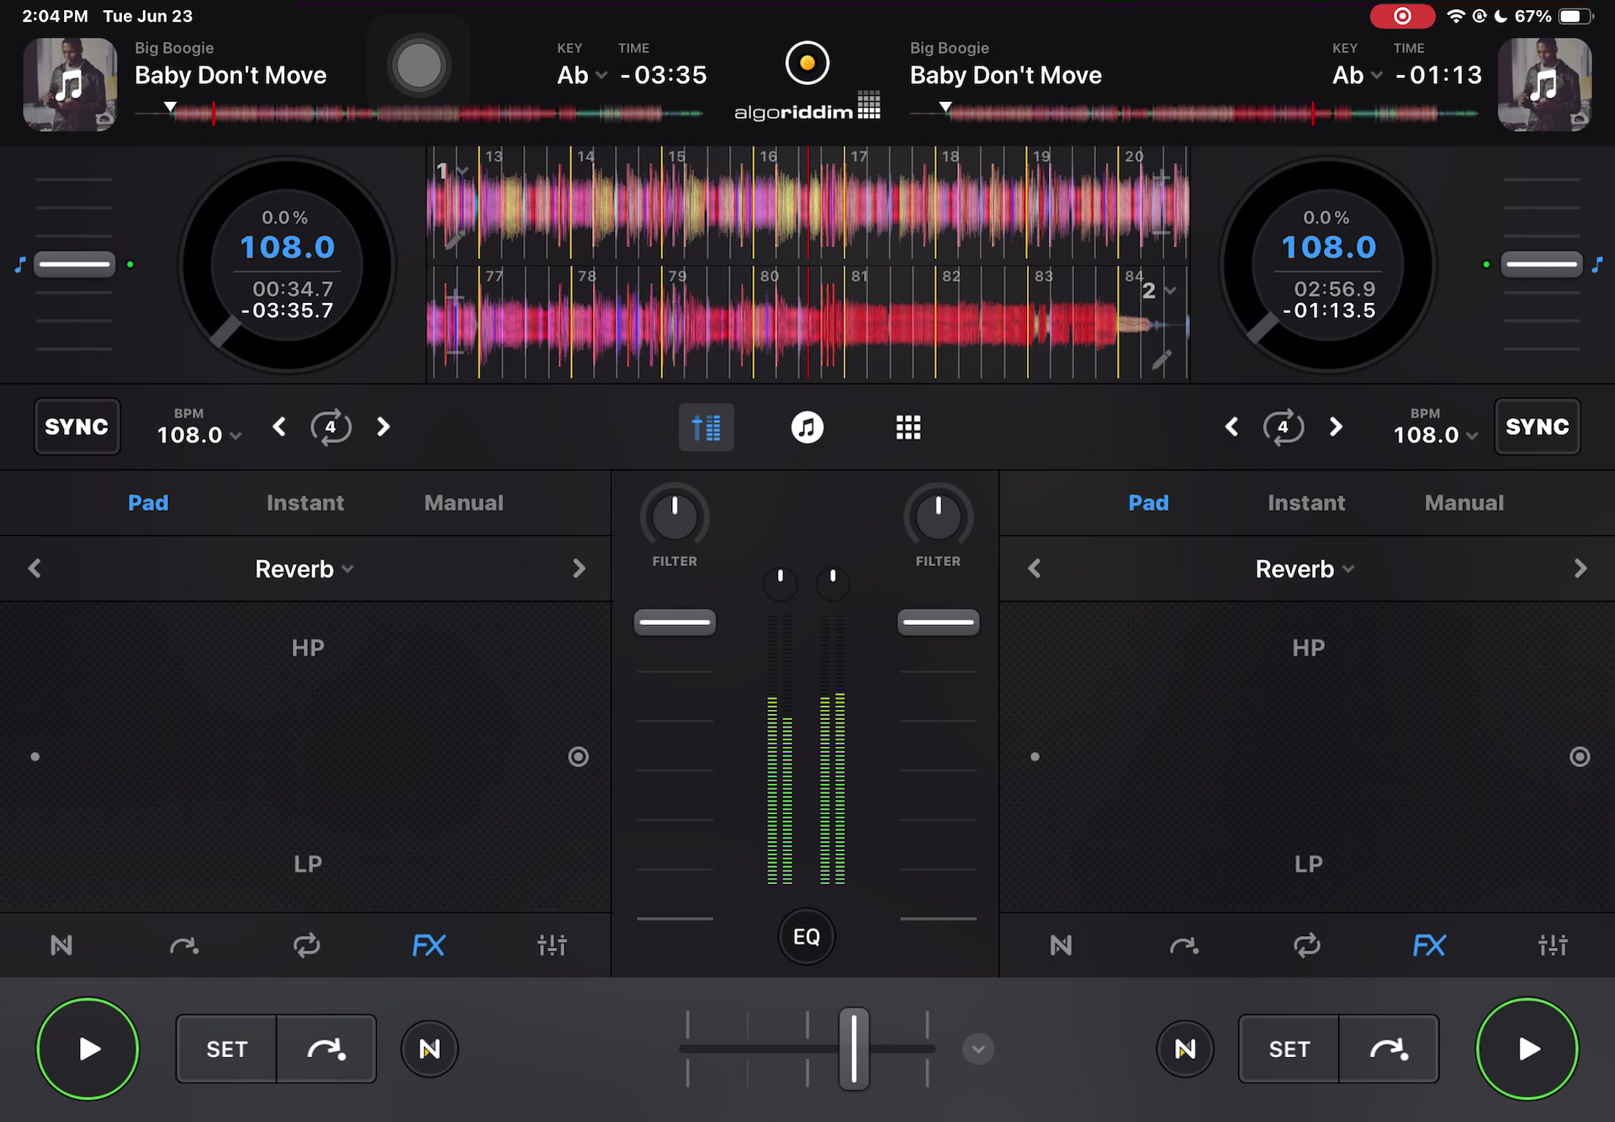Image resolution: width=1615 pixels, height=1122 pixels.
Task: Open the mixer view icon in center toolbar
Action: [707, 427]
